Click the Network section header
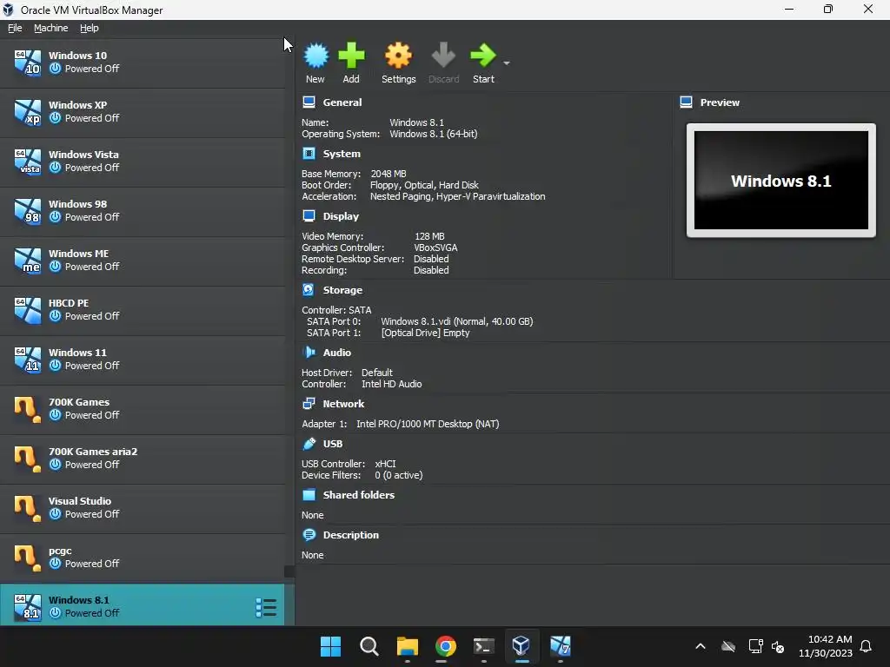The image size is (890, 667). coord(343,404)
